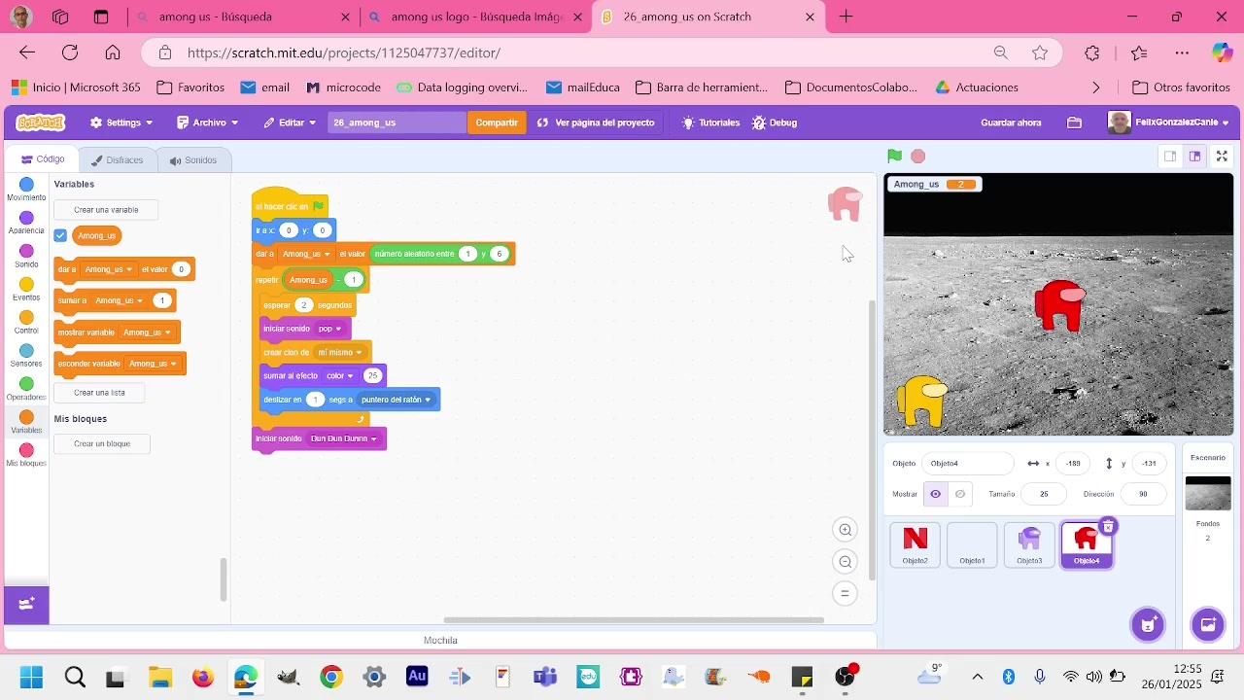This screenshot has height=700, width=1244.
Task: Go to browser home page
Action: [x=113, y=52]
